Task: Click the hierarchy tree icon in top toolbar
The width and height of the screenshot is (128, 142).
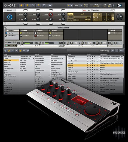Action: coord(33,5)
